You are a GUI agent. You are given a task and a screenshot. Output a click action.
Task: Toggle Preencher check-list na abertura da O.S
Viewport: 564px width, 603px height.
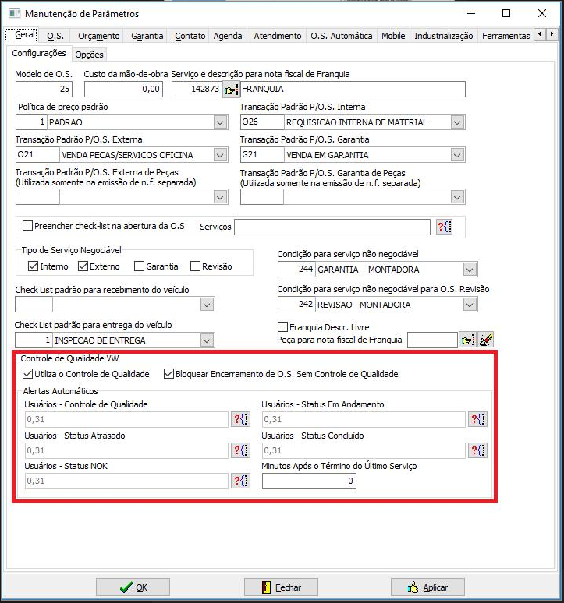point(27,226)
